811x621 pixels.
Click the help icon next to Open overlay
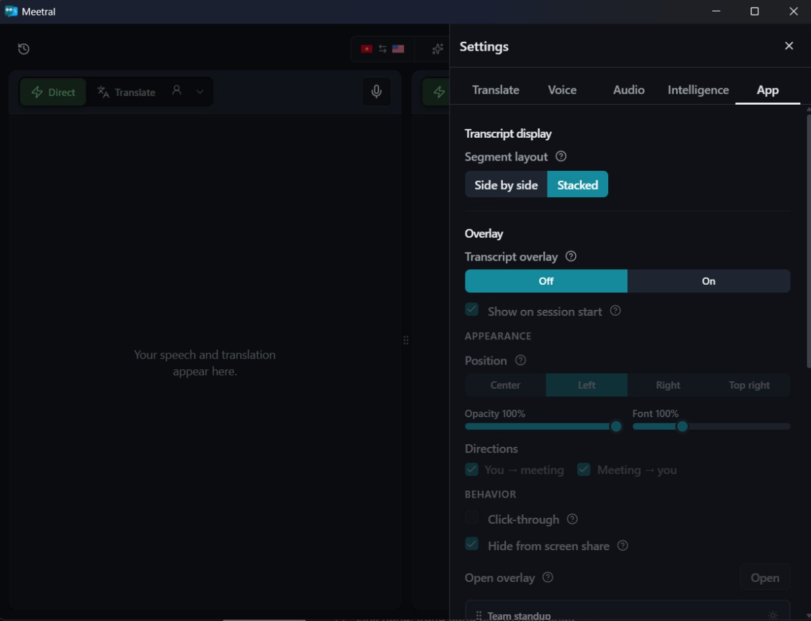click(x=548, y=578)
